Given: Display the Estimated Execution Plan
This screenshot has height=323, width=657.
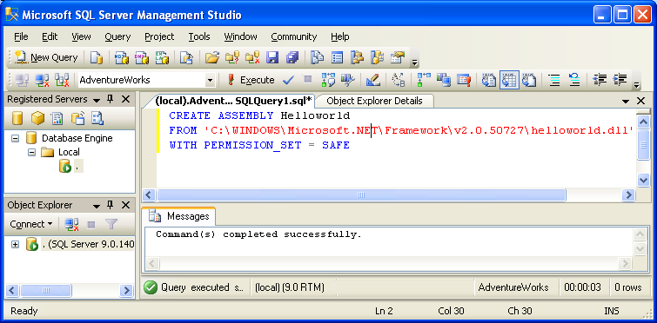Looking at the screenshot, I should tap(328, 80).
